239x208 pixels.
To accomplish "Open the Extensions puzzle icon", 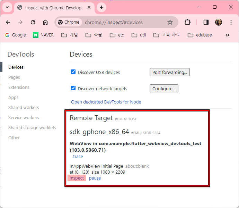I will pyautogui.click(x=187, y=22).
